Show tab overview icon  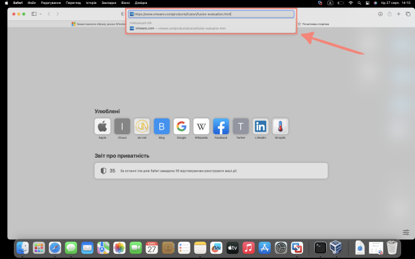[x=408, y=14]
